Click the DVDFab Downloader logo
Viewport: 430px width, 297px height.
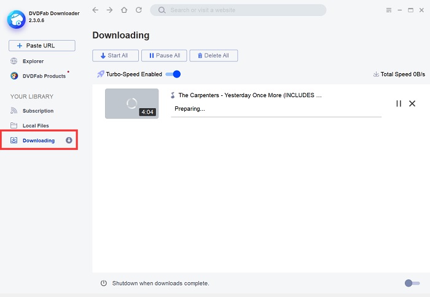15,19
